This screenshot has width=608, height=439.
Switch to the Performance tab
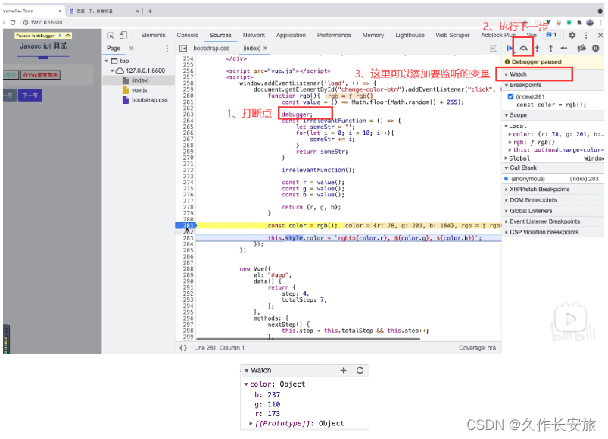tap(334, 36)
